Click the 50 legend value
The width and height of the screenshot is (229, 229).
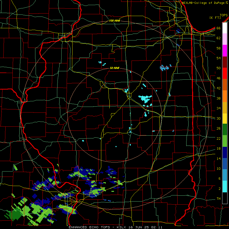(219, 68)
